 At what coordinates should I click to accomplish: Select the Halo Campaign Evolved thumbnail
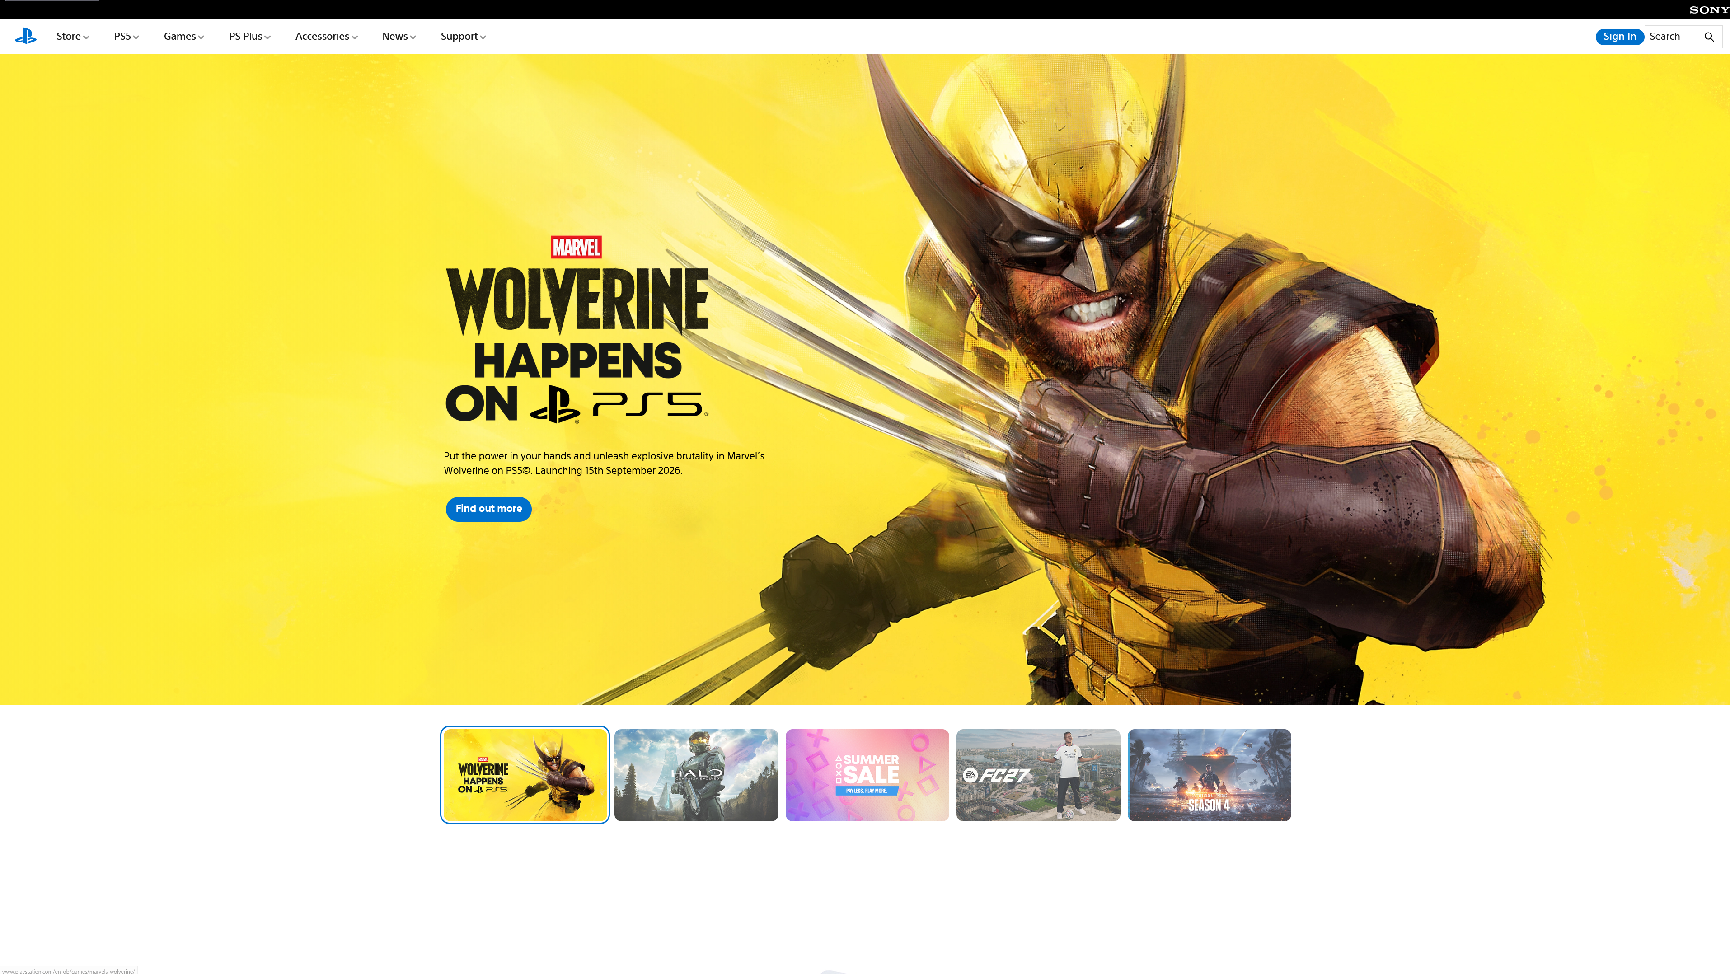(x=696, y=774)
